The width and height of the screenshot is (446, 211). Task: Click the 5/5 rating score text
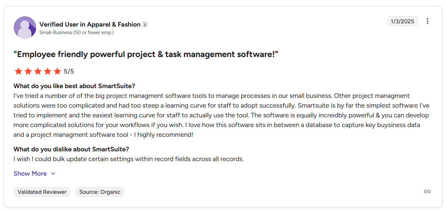[x=69, y=72]
